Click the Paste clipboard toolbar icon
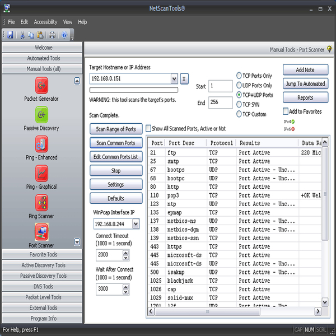 click(40, 35)
